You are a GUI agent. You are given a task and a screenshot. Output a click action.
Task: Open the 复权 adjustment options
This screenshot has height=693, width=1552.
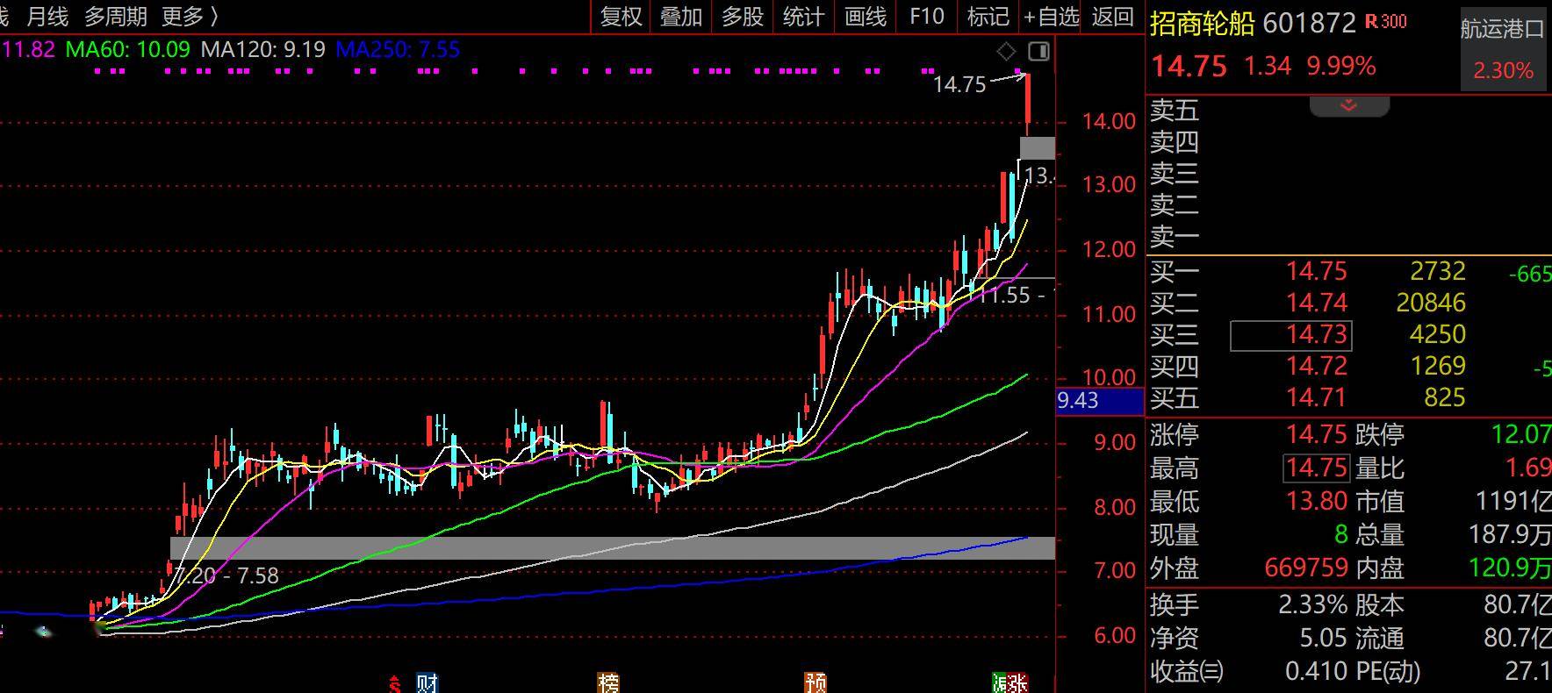621,17
